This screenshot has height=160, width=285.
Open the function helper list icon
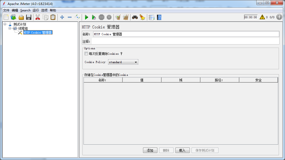coord(151,17)
